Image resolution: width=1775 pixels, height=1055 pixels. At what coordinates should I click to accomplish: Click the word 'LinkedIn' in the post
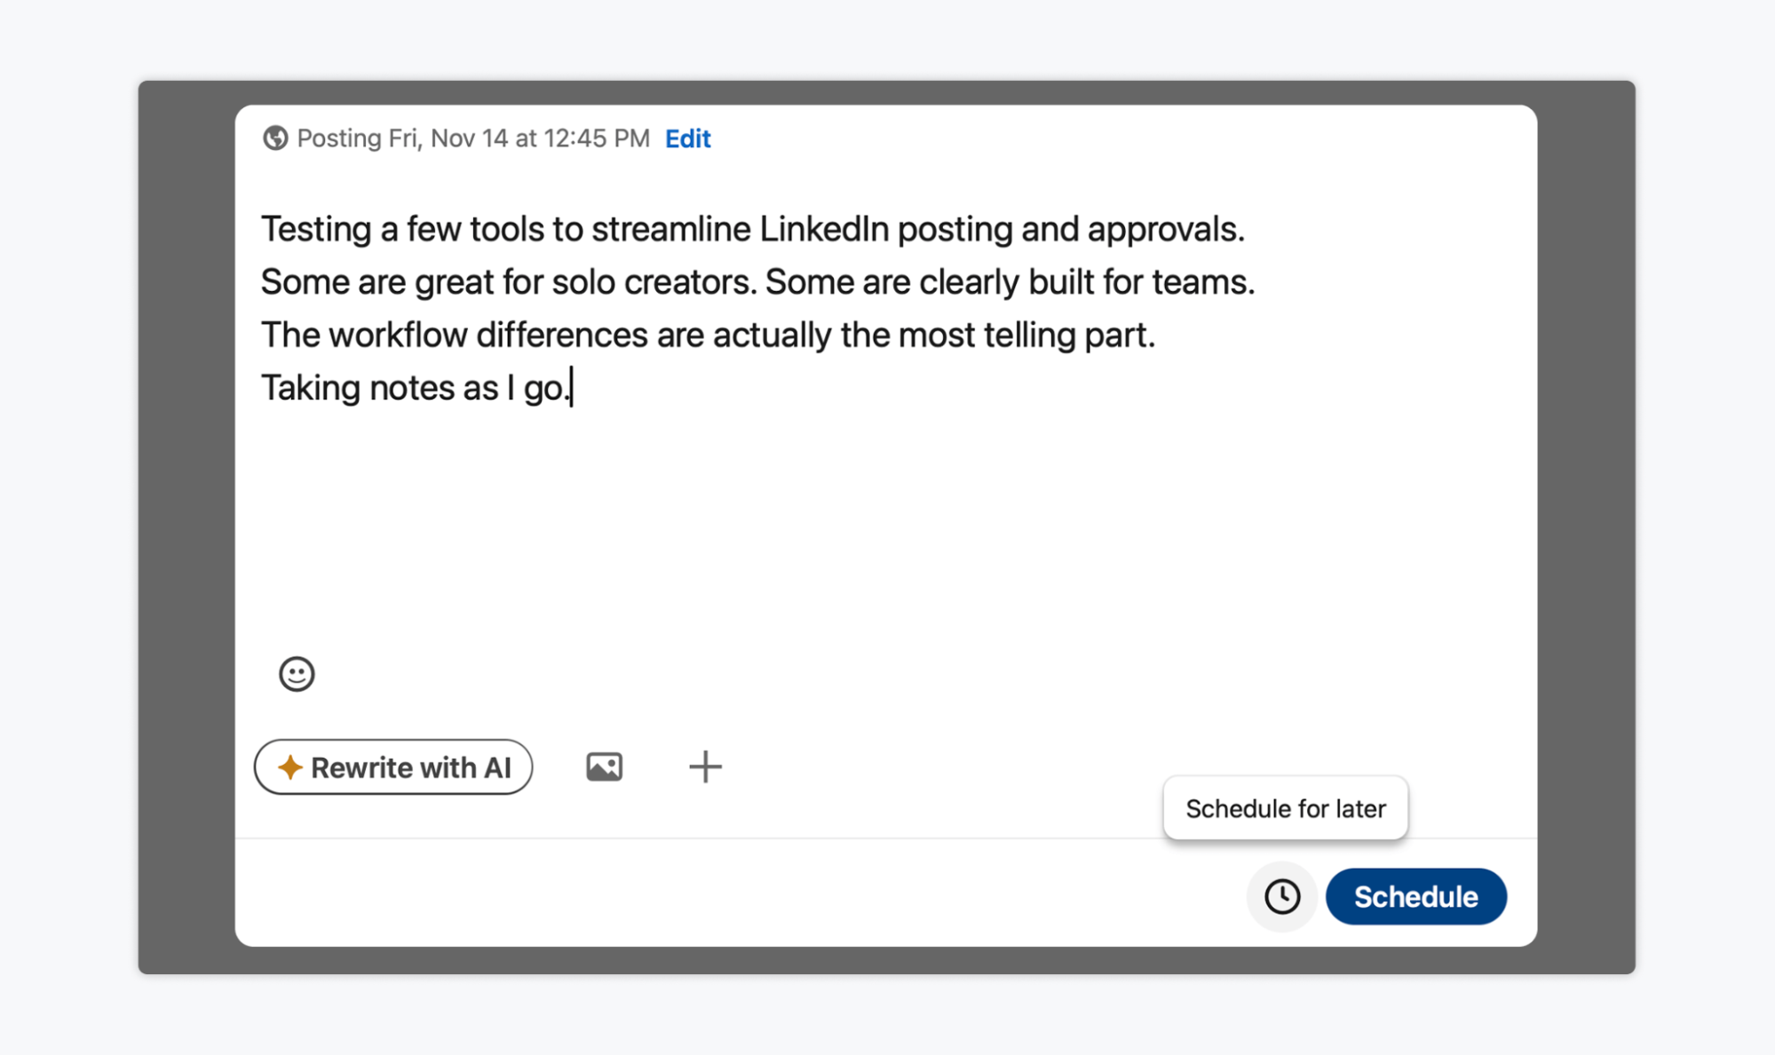(823, 230)
